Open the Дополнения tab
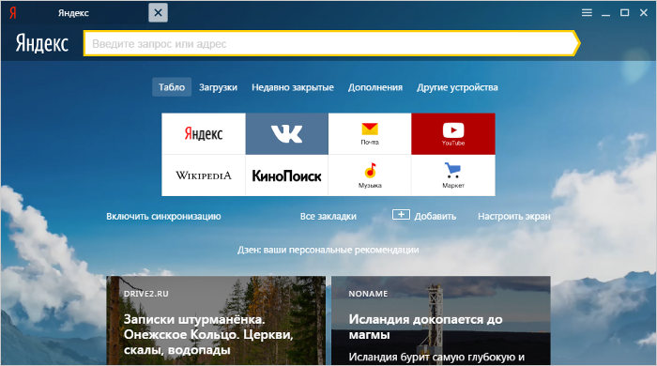Image resolution: width=657 pixels, height=366 pixels. 375,87
